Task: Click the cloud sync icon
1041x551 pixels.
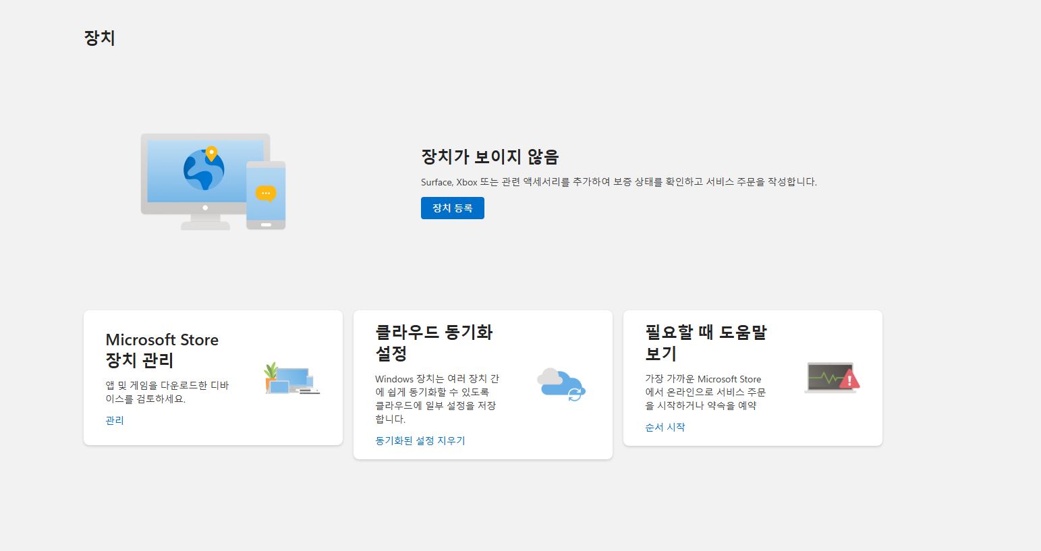Action: pos(561,384)
